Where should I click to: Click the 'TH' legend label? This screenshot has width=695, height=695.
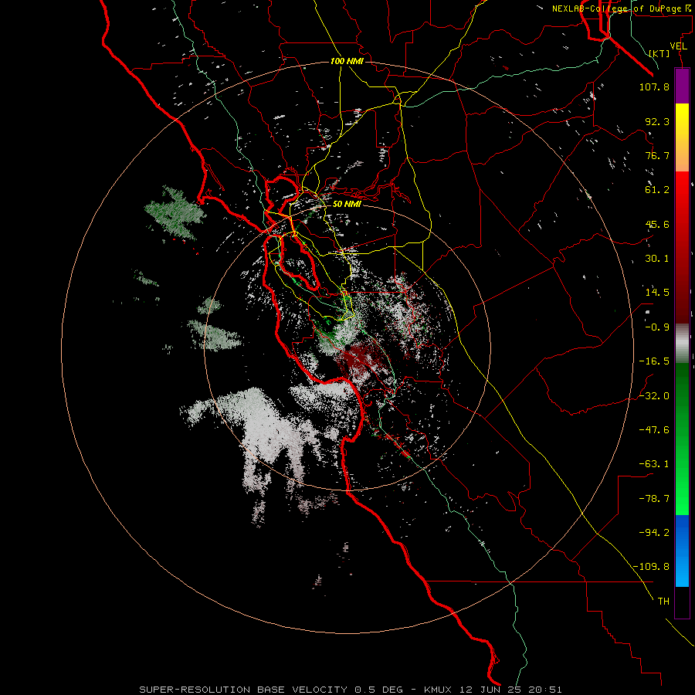coord(663,602)
